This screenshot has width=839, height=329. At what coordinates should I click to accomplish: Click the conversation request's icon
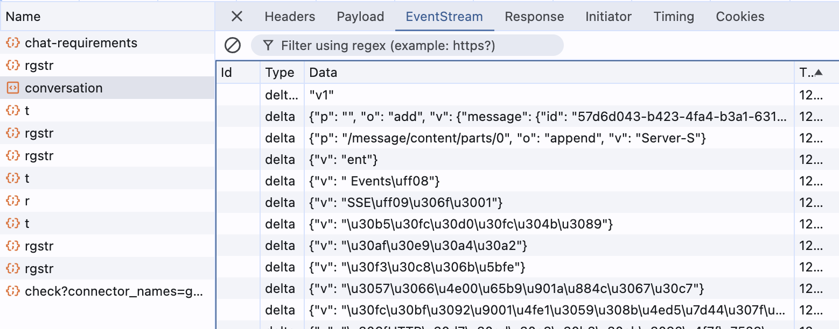point(13,88)
